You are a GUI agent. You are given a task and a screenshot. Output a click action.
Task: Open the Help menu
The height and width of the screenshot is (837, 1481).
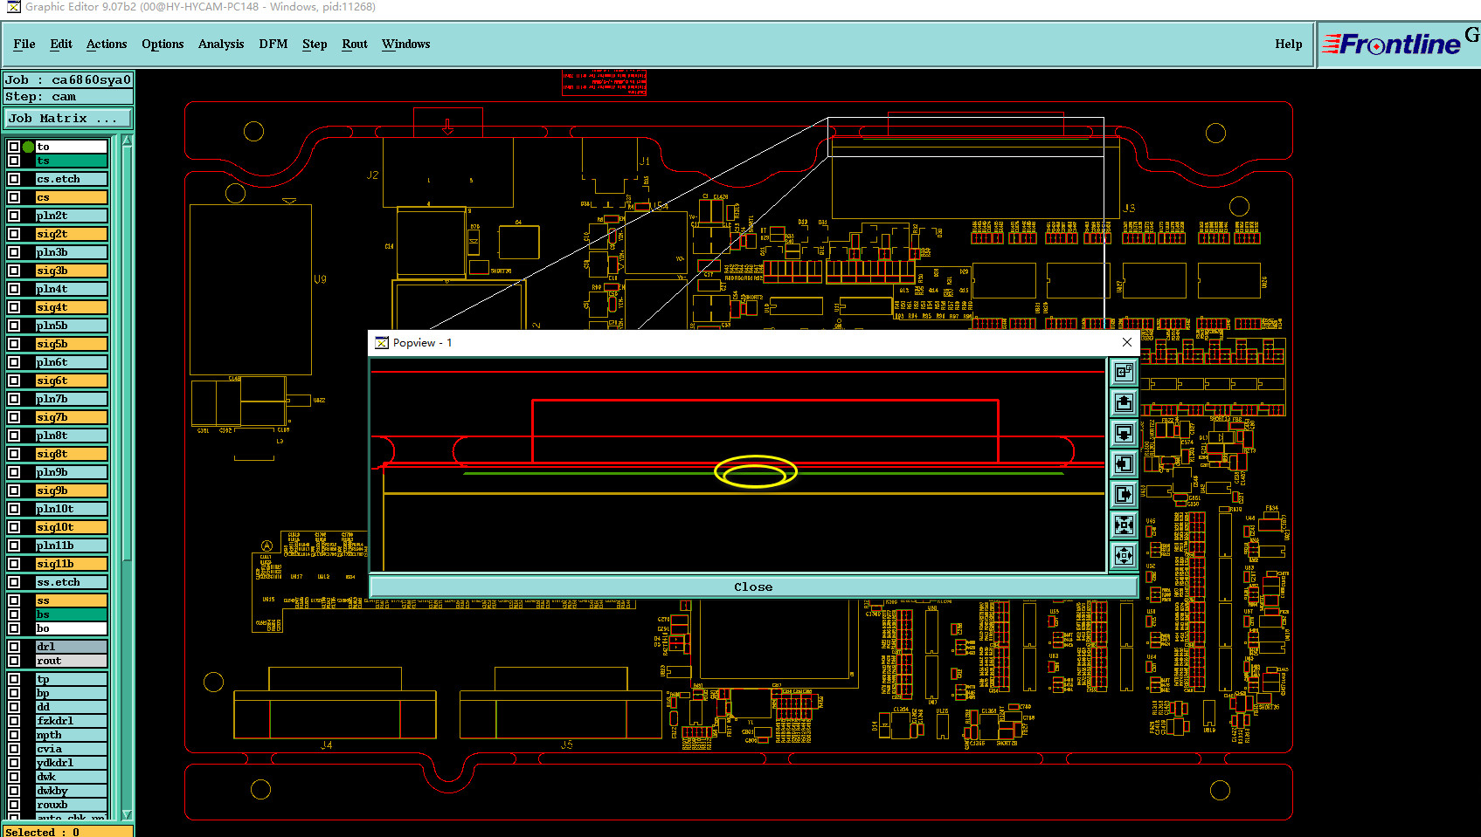(x=1289, y=44)
